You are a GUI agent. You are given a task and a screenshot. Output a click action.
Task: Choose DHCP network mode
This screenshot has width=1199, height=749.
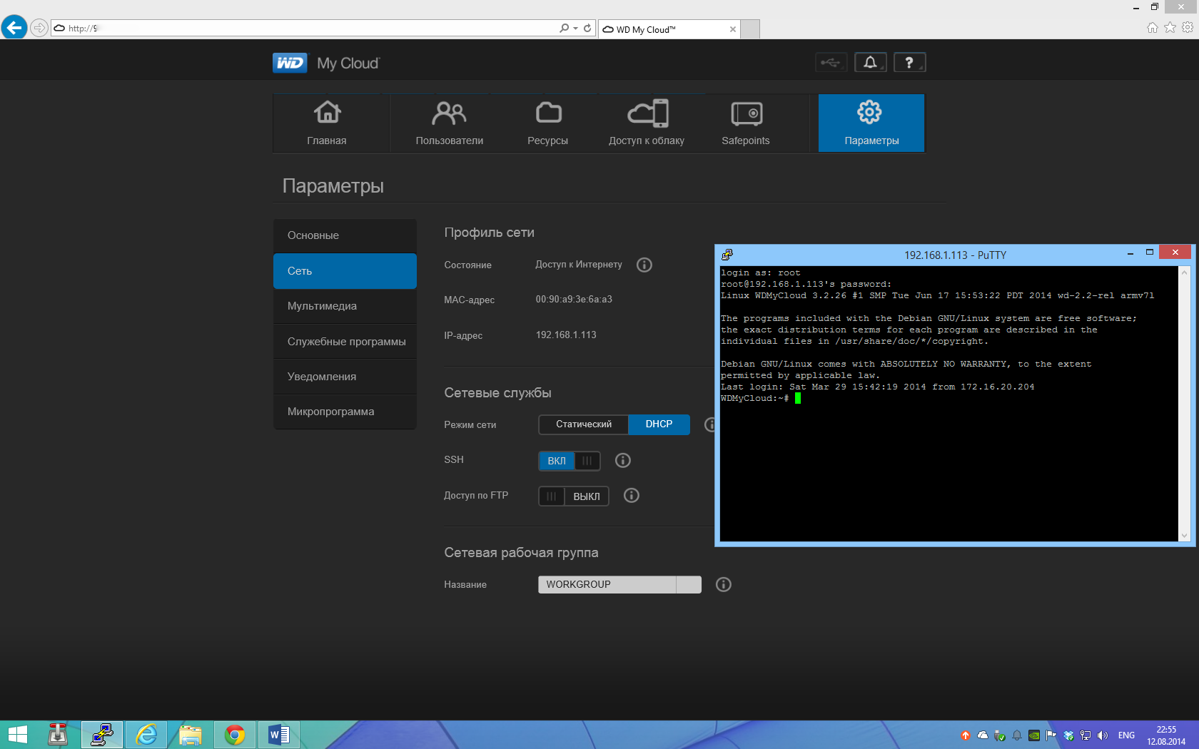click(x=659, y=424)
